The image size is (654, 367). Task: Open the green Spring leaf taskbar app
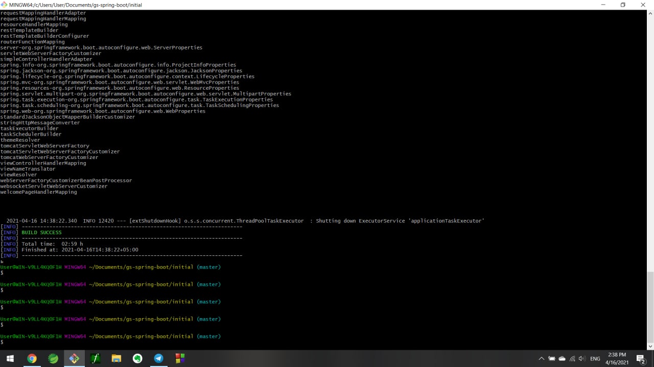[53, 358]
